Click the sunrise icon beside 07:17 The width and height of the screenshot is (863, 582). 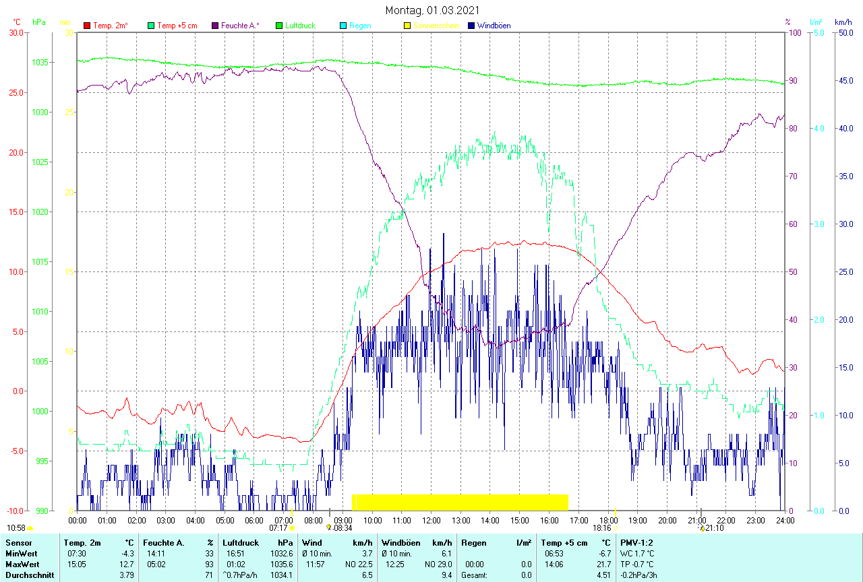(x=292, y=528)
